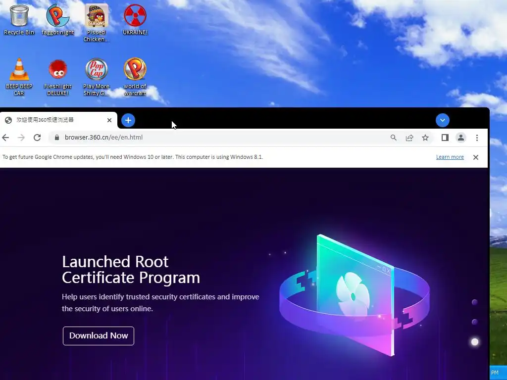Click the Download Now button
Image resolution: width=507 pixels, height=380 pixels.
99,336
